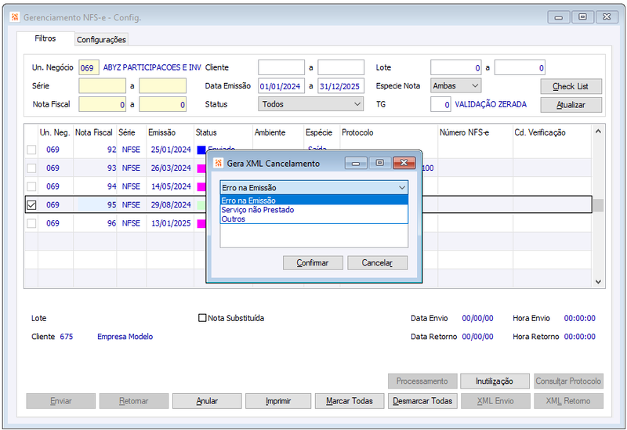Open the cancellation reason combo box
Viewport: 627px width, 430px height.
pos(314,187)
